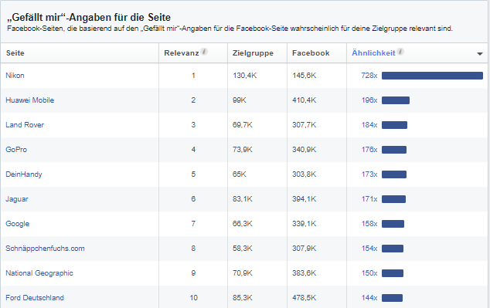Image resolution: width=490 pixels, height=308 pixels.
Task: Select the DeinHandy page link
Action: pos(24,174)
